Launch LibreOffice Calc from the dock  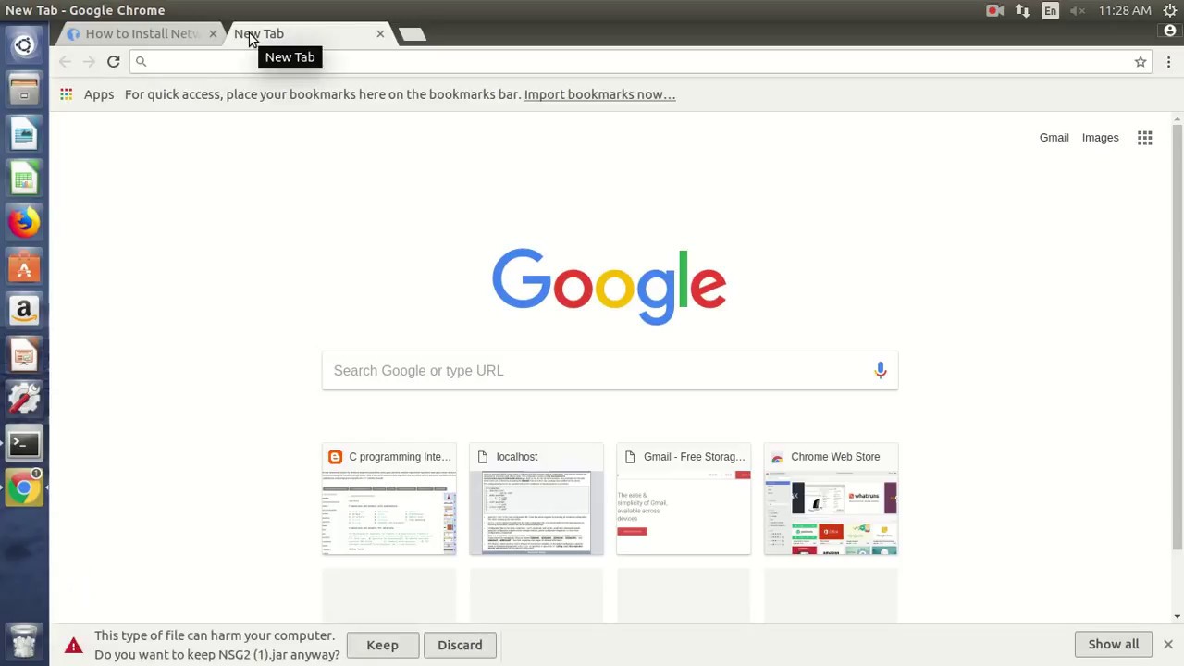pyautogui.click(x=24, y=179)
